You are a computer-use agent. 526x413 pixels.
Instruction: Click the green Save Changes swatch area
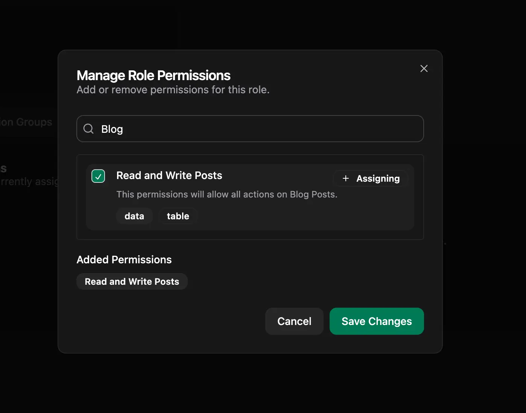click(x=376, y=321)
